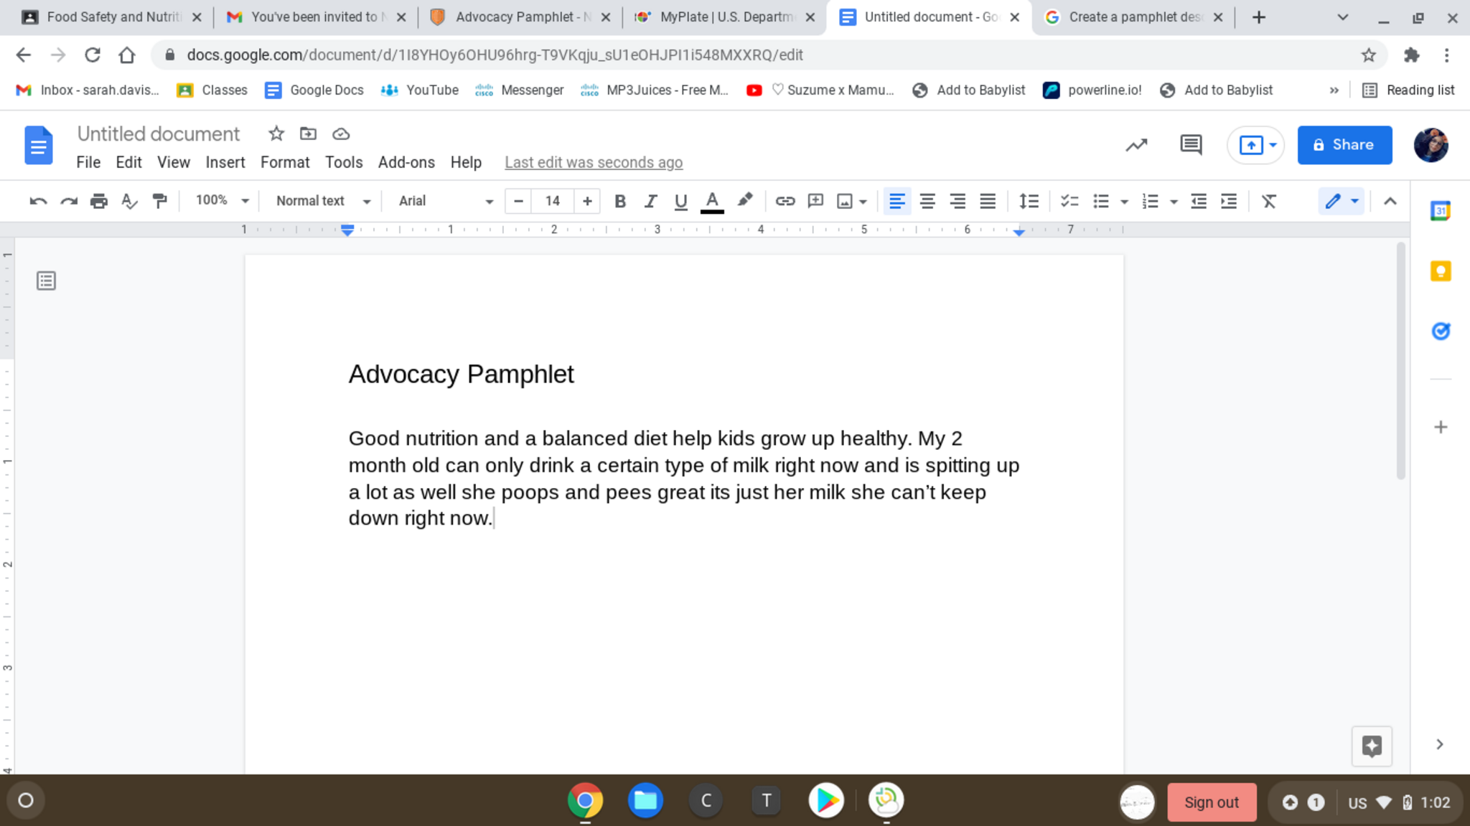1470x826 pixels.
Task: Click the Add comment toolbar icon
Action: (x=815, y=202)
